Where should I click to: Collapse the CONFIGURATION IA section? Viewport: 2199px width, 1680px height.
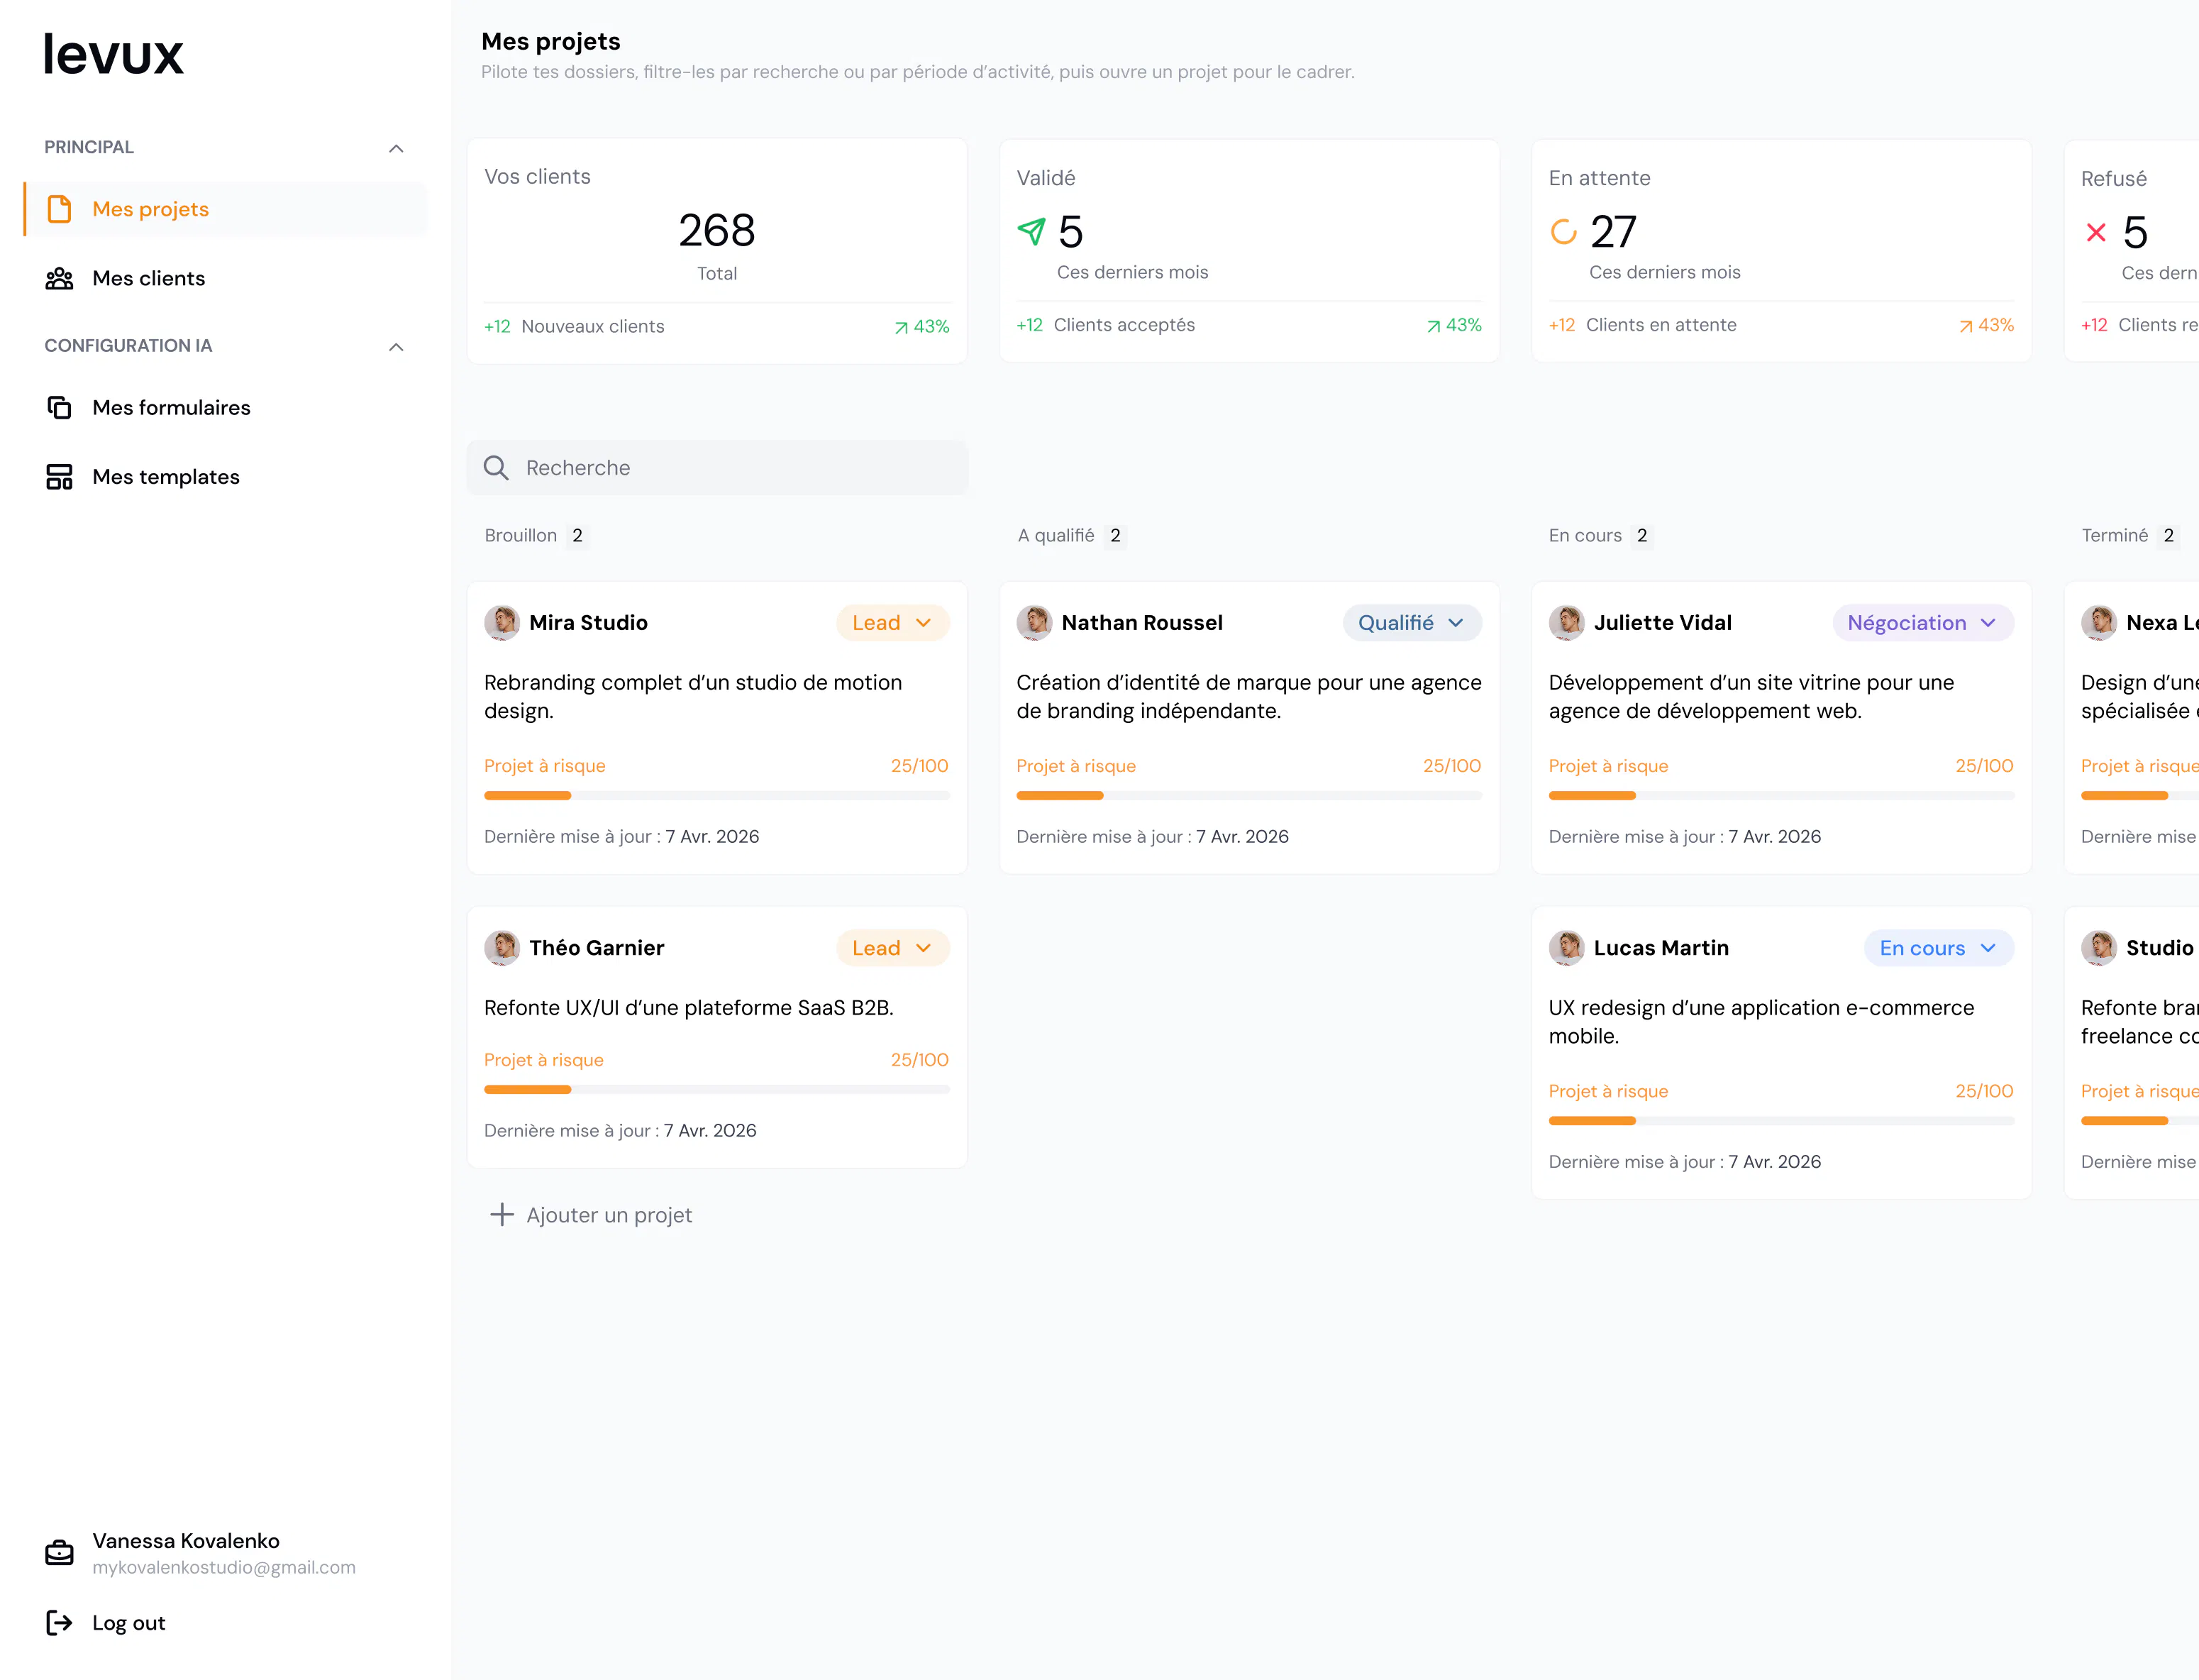[396, 347]
